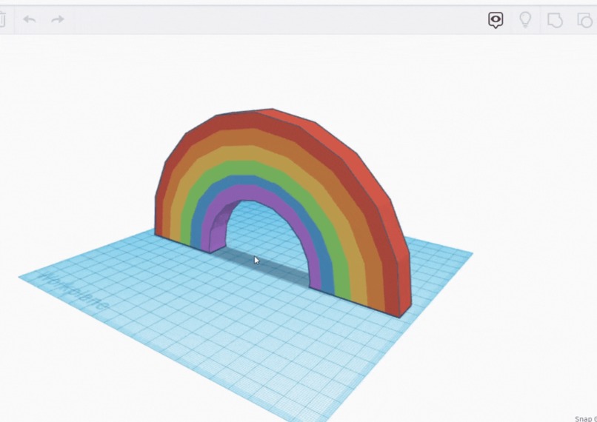This screenshot has height=422, width=597.
Task: Click the Ungroup shapes icon
Action: [x=586, y=20]
